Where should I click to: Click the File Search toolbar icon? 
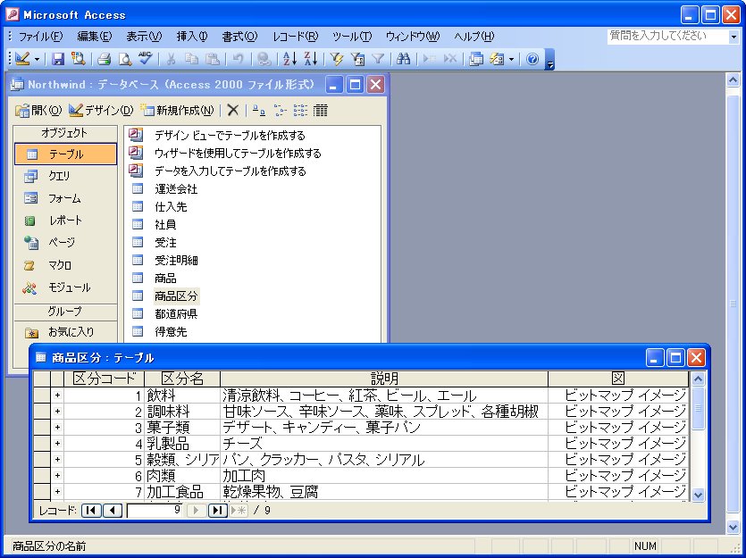(x=78, y=59)
